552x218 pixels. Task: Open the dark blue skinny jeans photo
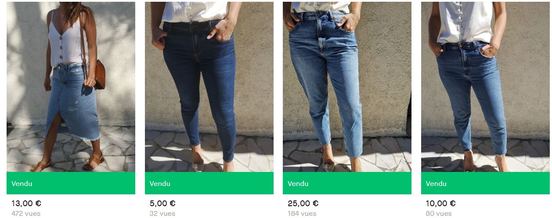[x=209, y=87]
